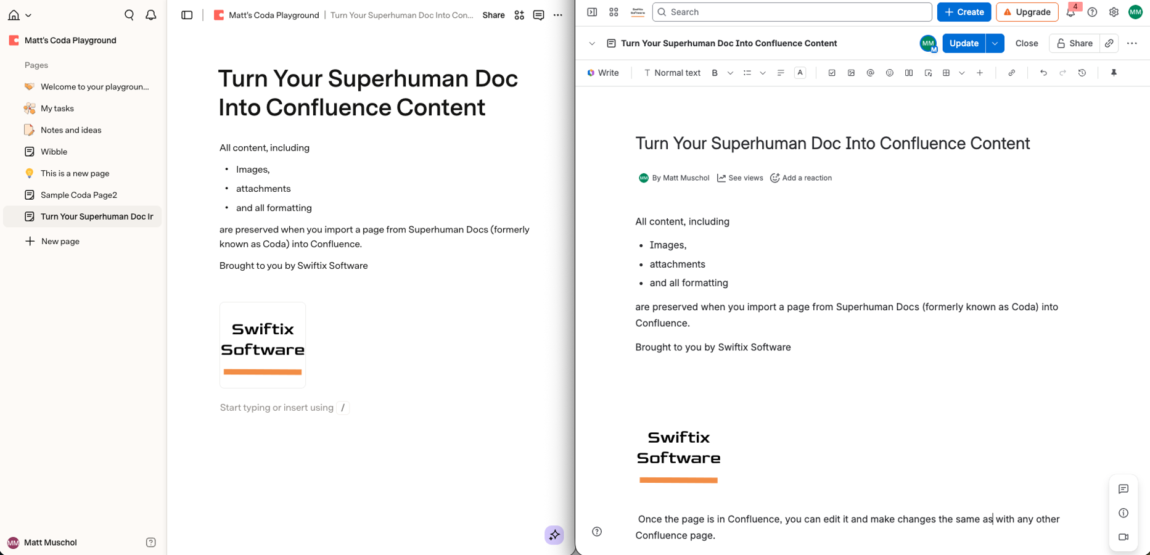Toggle bold in Confluence editor toolbar
This screenshot has height=555, width=1150.
715,73
